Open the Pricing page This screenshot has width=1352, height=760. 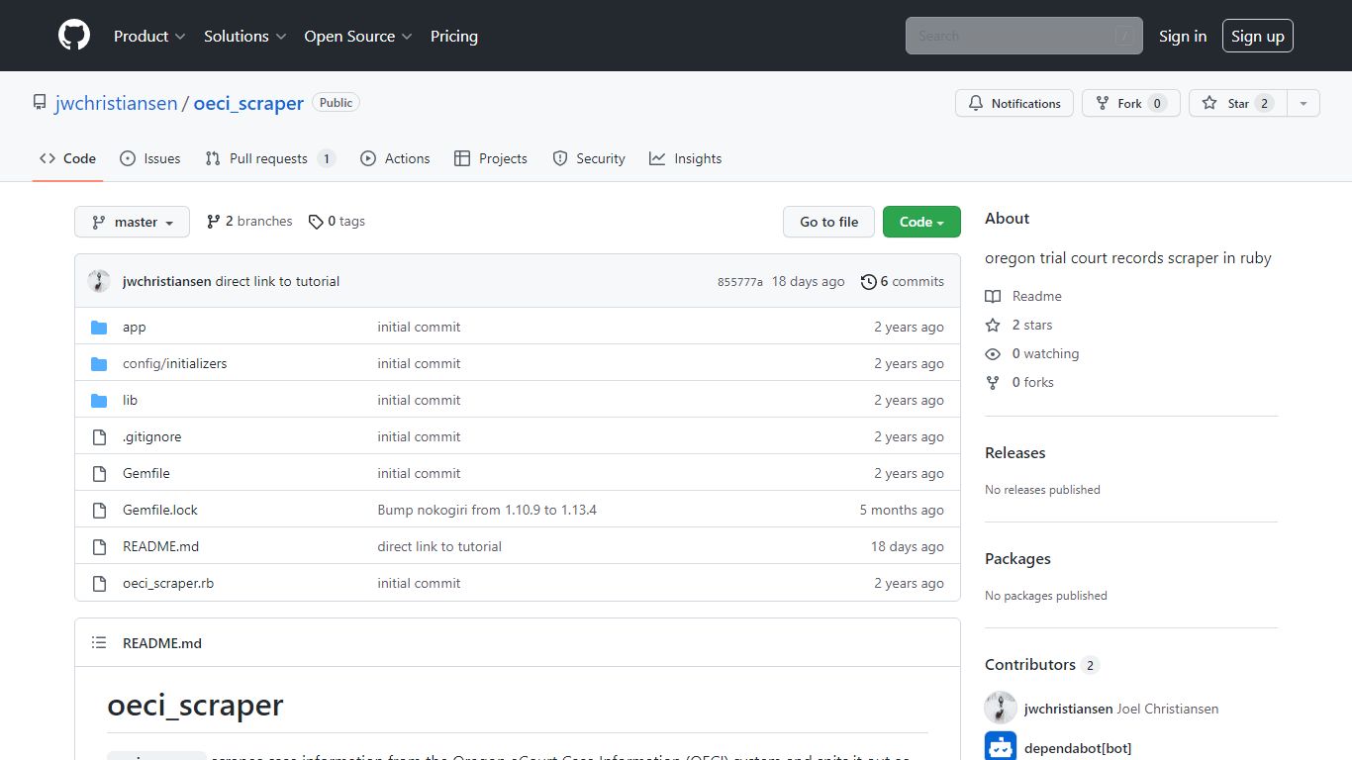click(x=454, y=36)
